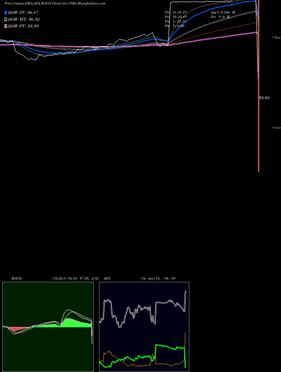Click the 33.05 price label
The height and width of the screenshot is (372, 281).
tap(264, 98)
